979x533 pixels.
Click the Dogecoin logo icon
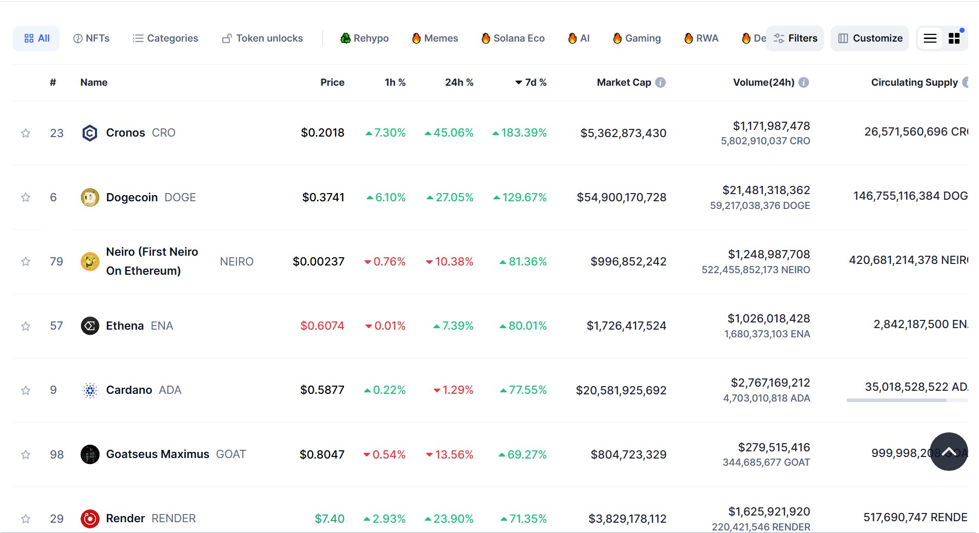point(90,197)
